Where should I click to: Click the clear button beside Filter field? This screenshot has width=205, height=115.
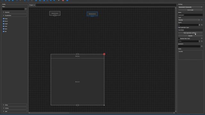[26, 9]
